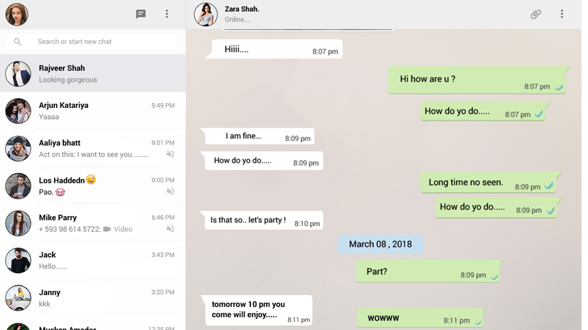Click the Zara Shah contact name header
The image size is (588, 330).
(x=242, y=9)
